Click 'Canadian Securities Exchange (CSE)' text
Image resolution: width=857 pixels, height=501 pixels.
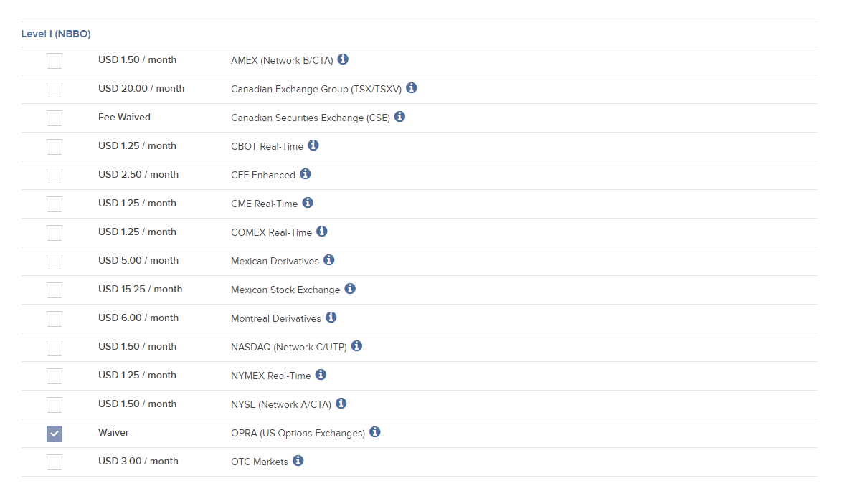pos(311,118)
